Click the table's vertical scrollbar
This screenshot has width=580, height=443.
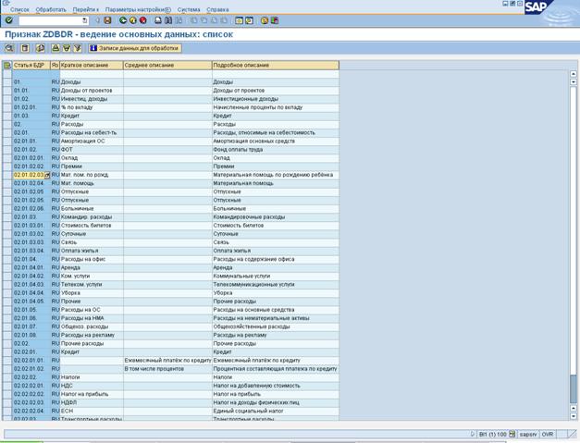point(574,231)
